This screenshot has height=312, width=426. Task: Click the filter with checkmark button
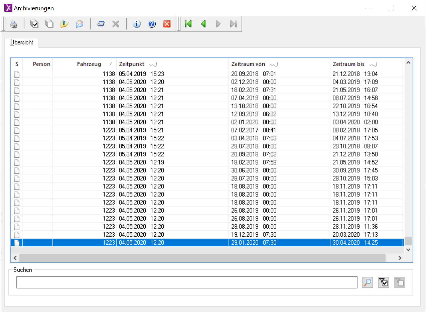(383, 282)
